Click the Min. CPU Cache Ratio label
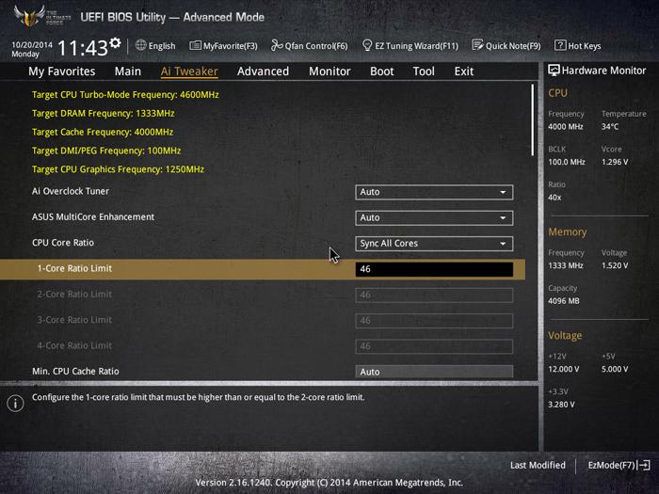Screen dimensions: 659x494 (75, 372)
